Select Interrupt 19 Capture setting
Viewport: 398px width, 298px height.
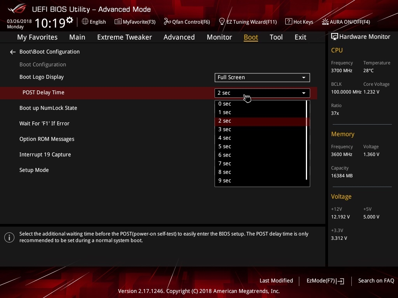point(45,154)
